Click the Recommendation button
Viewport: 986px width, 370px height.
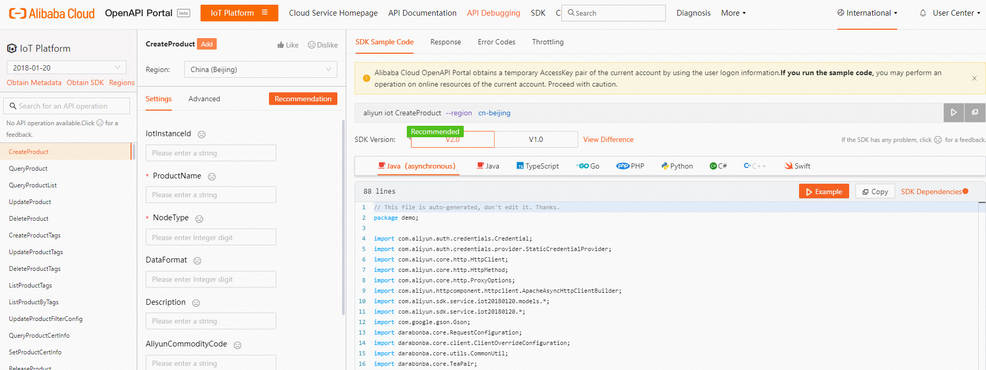[x=303, y=99]
